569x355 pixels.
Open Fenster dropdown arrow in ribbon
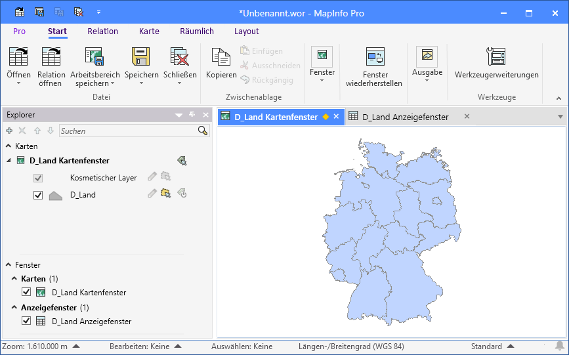coord(322,81)
